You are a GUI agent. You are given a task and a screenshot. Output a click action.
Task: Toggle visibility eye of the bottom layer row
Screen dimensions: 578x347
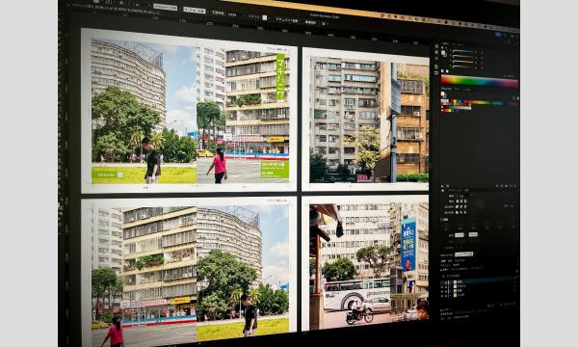442,296
